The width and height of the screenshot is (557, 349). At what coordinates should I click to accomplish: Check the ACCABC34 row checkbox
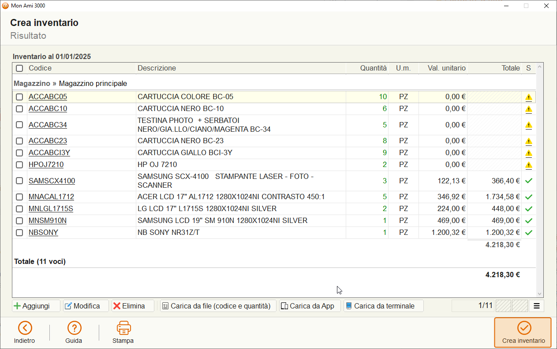tap(19, 125)
